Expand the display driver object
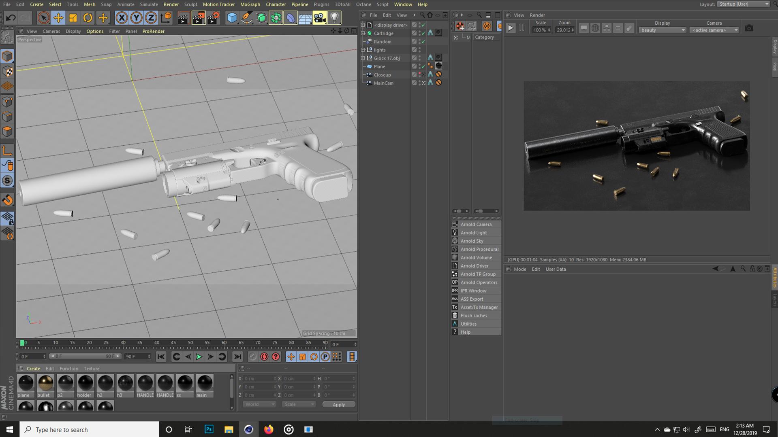This screenshot has height=437, width=778. (x=363, y=25)
